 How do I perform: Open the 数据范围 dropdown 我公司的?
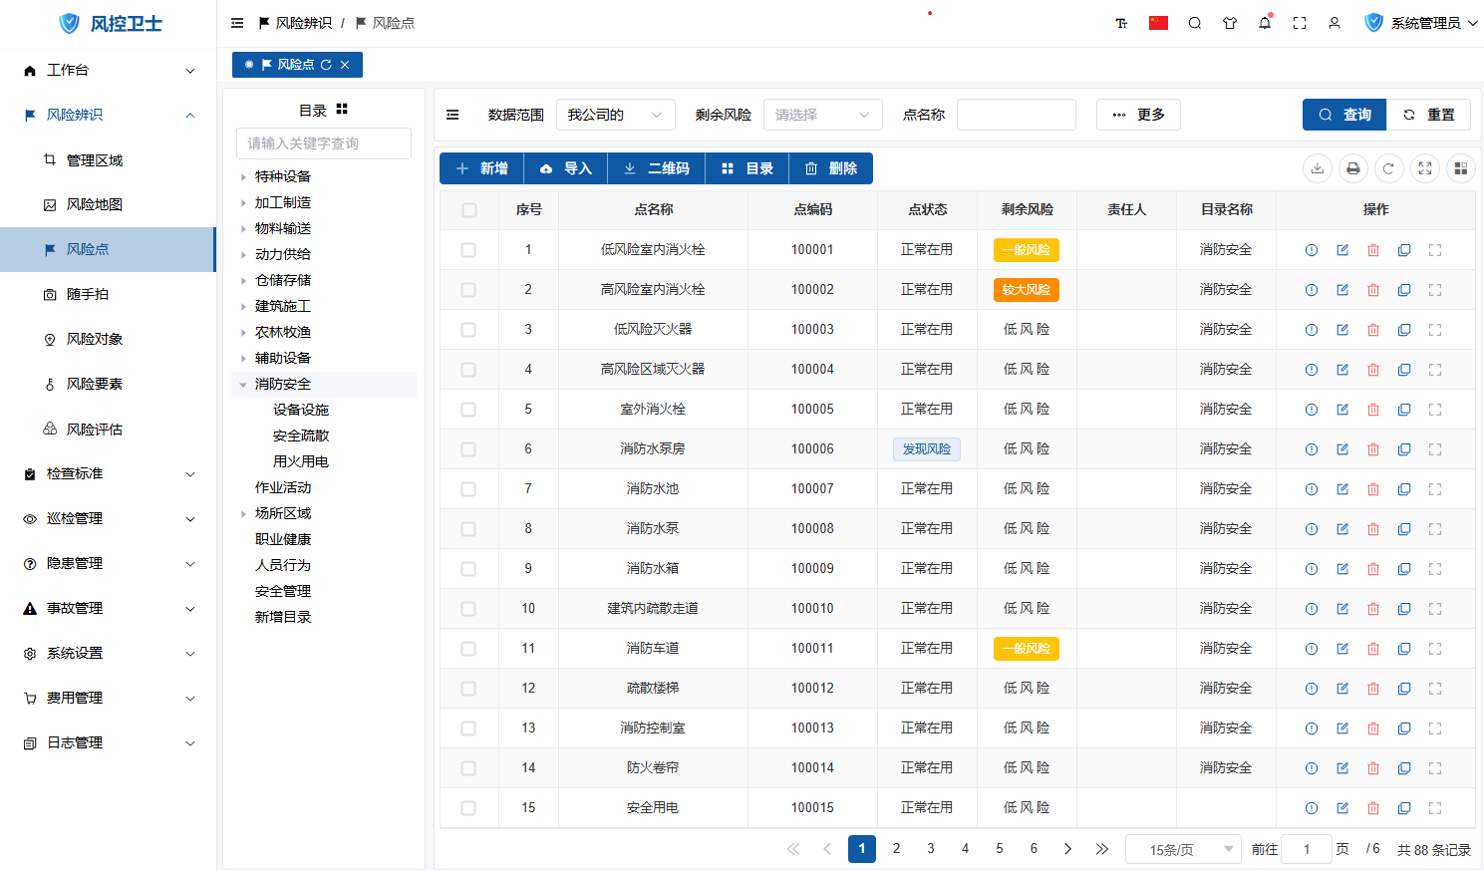click(616, 115)
